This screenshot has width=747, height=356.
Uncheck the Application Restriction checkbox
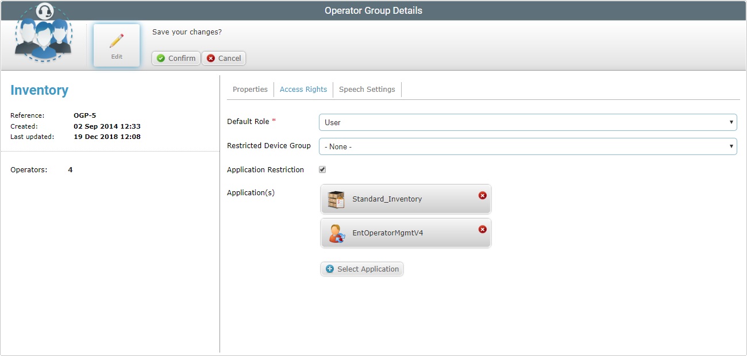pos(322,169)
